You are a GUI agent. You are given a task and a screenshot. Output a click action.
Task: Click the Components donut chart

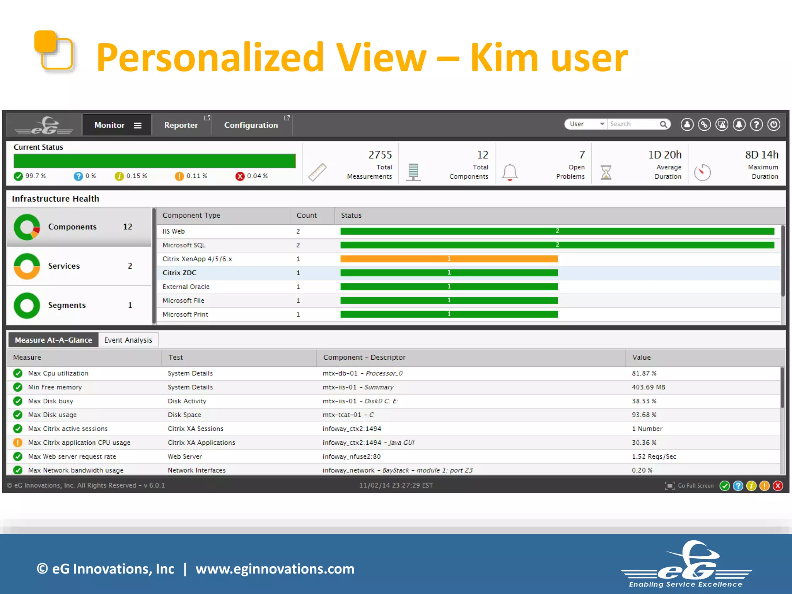point(27,227)
